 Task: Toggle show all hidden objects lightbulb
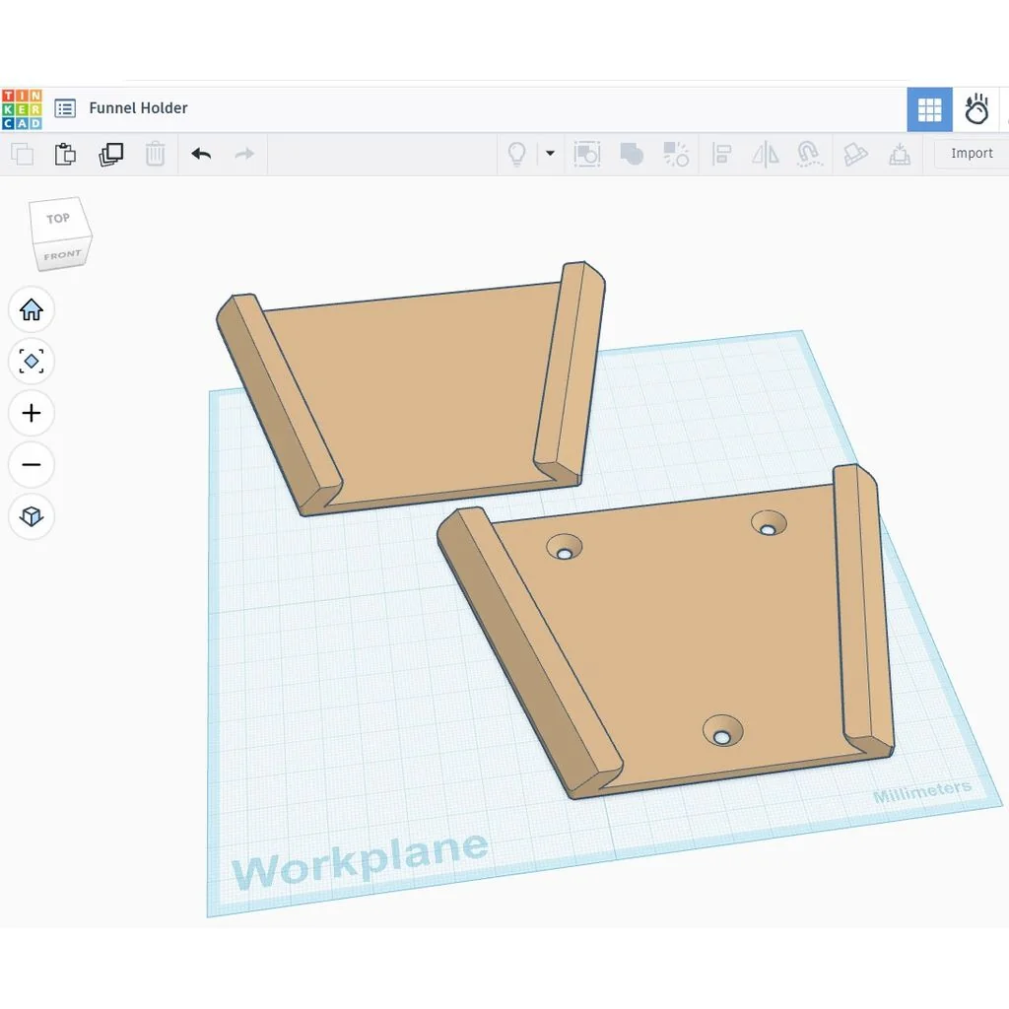click(516, 154)
